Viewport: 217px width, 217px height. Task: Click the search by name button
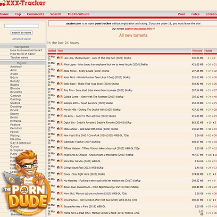click(22, 33)
